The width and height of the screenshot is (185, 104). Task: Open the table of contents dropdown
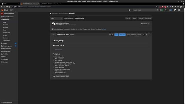[54, 35]
